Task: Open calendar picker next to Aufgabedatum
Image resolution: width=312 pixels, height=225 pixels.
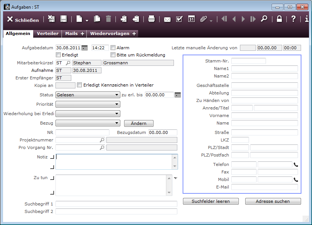Action: tap(85, 48)
